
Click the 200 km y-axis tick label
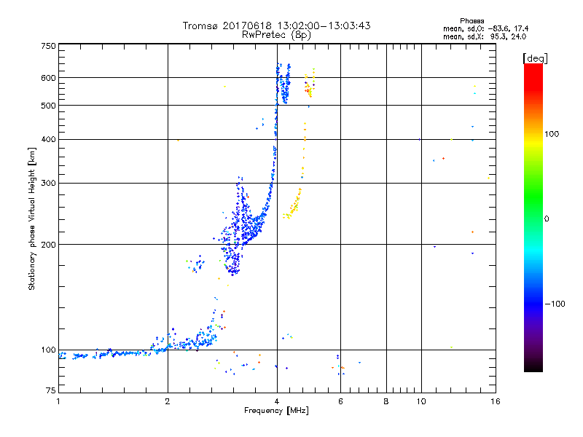(x=47, y=245)
